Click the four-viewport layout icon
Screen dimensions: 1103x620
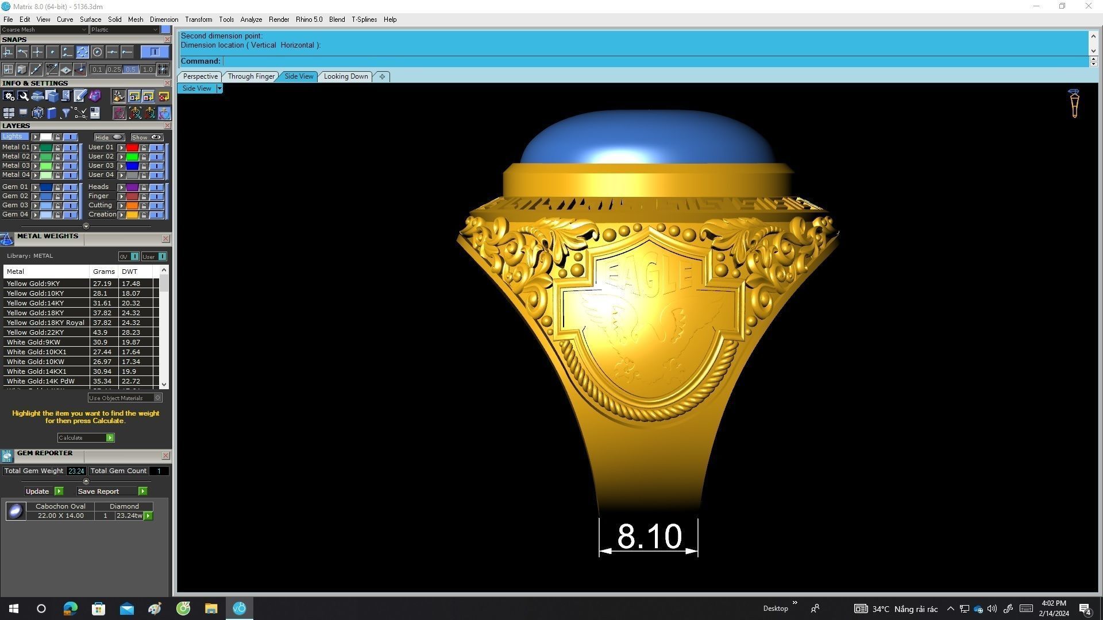click(9, 113)
